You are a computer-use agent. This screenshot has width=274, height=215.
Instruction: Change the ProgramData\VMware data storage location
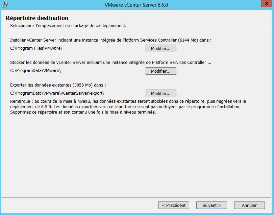coord(161,71)
